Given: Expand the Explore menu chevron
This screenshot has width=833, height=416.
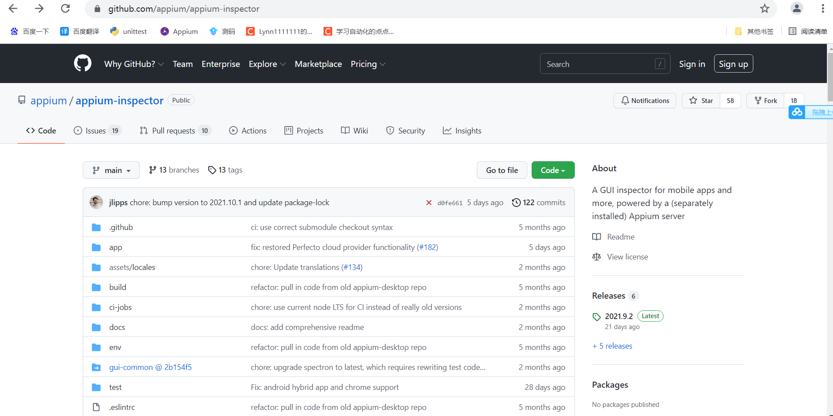Looking at the screenshot, I should [x=283, y=64].
